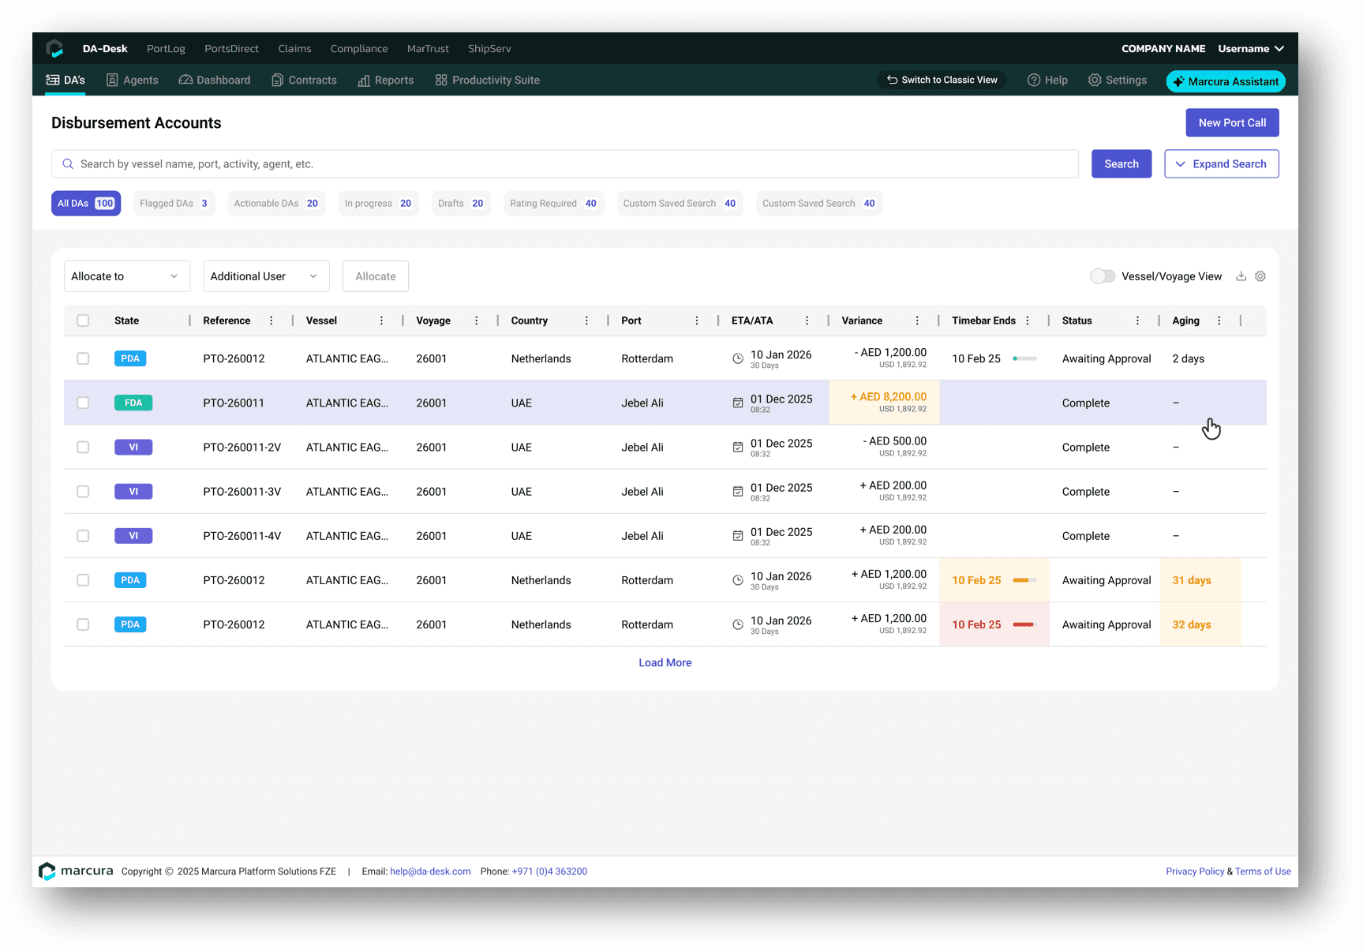The image size is (1363, 952).
Task: Select checkbox for PTO-260011-2V row
Action: point(83,447)
